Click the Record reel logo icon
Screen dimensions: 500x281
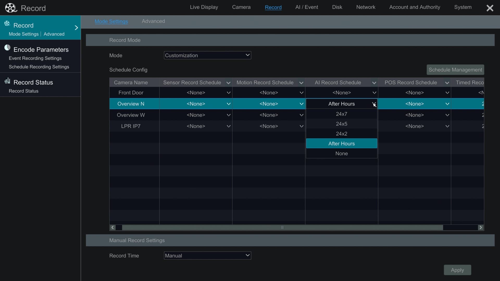point(11,8)
